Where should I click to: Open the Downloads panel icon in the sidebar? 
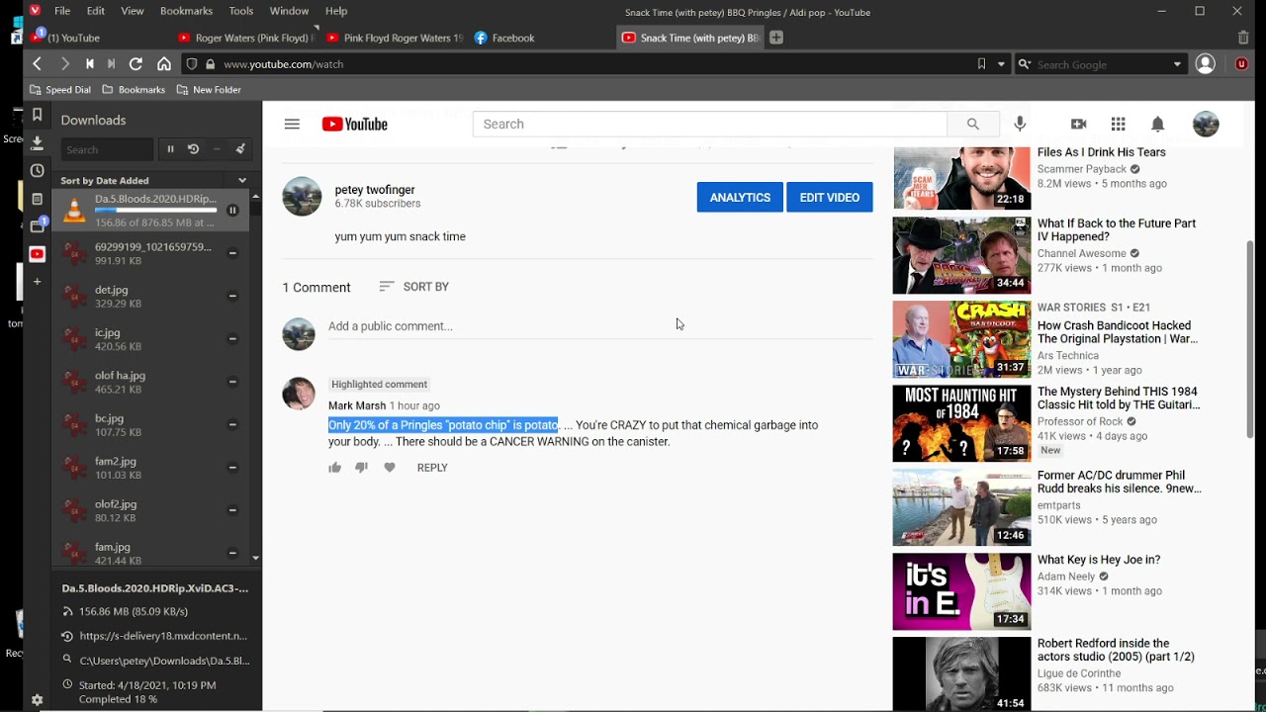(x=37, y=142)
